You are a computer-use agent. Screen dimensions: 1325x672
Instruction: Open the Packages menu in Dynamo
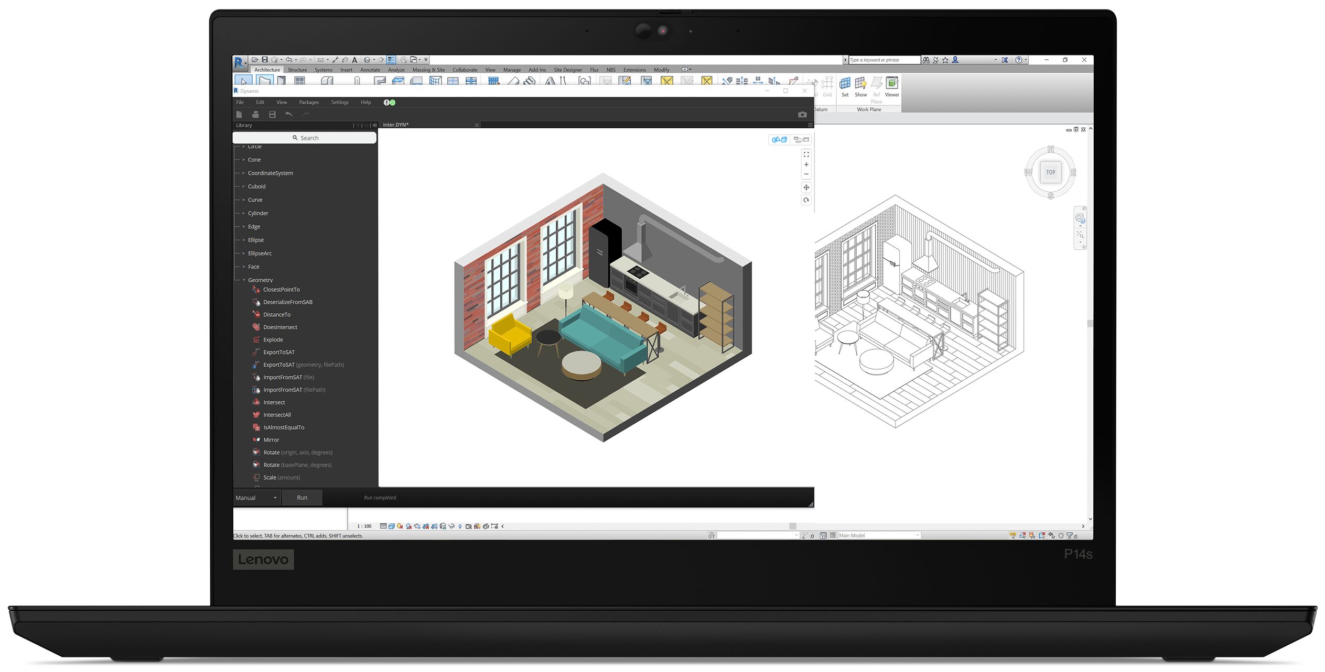pos(309,102)
